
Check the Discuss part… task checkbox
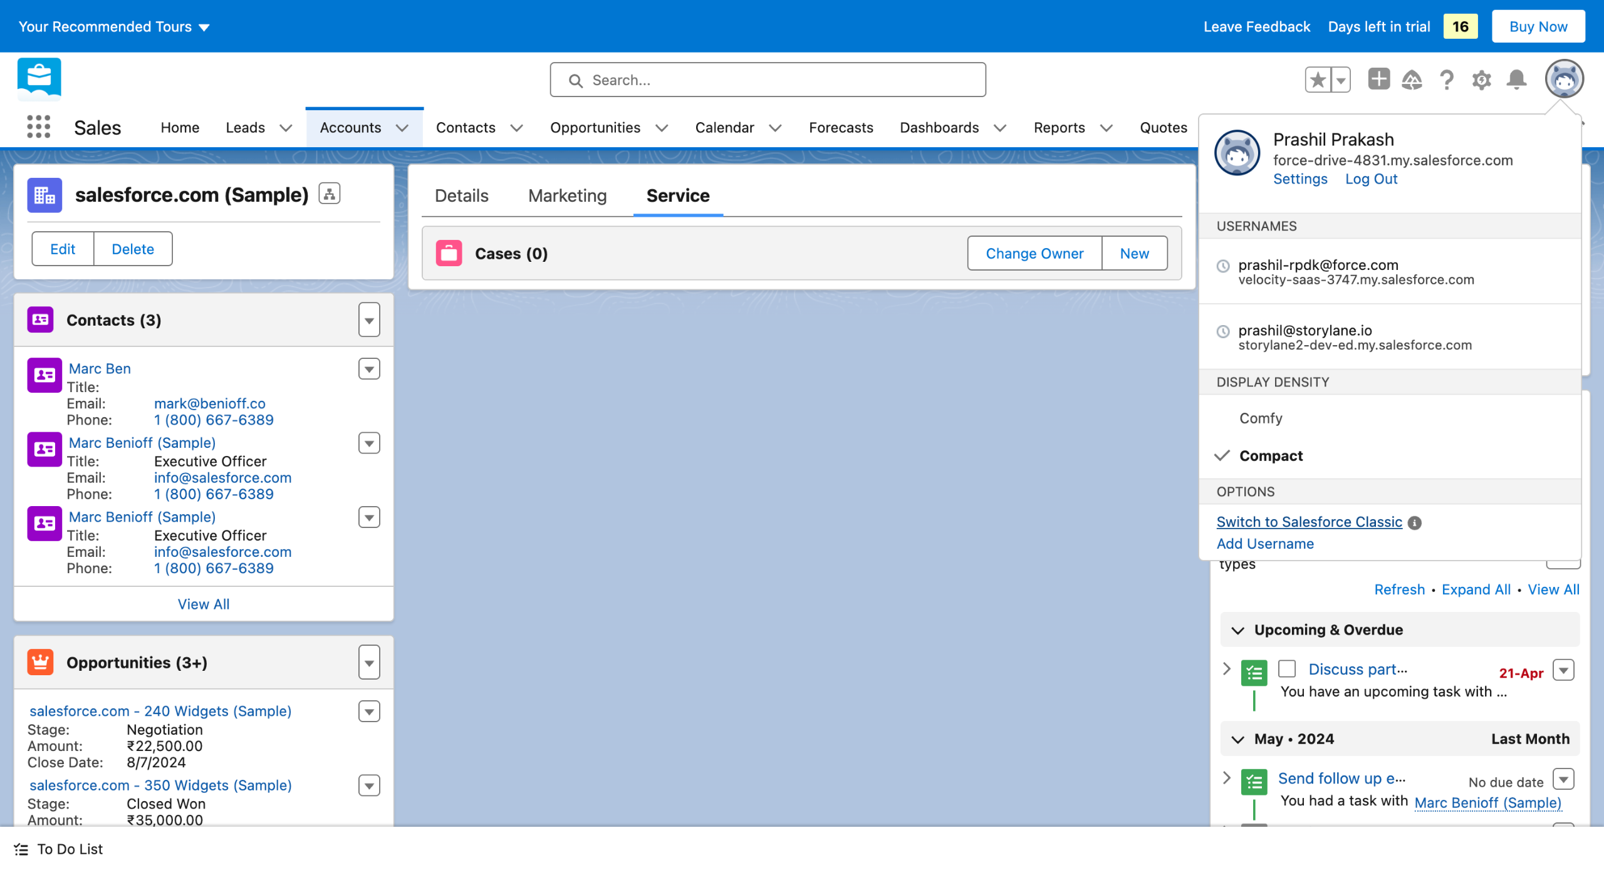pyautogui.click(x=1288, y=669)
